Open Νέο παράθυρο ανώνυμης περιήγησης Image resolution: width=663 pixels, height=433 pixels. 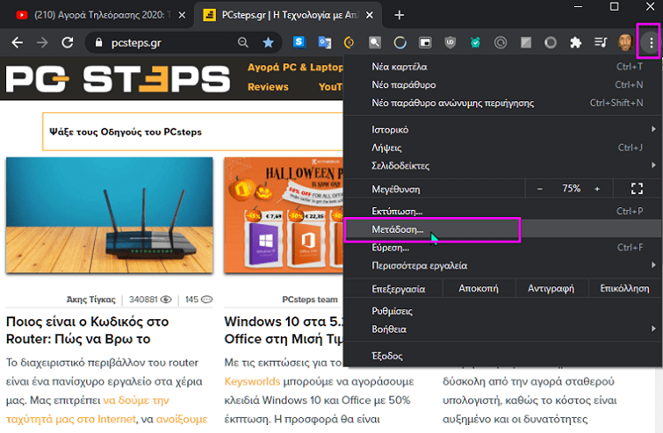[x=503, y=103]
